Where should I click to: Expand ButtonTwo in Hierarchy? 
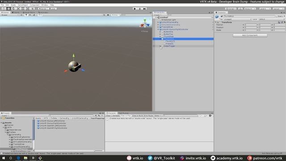pyautogui.click(x=160, y=34)
